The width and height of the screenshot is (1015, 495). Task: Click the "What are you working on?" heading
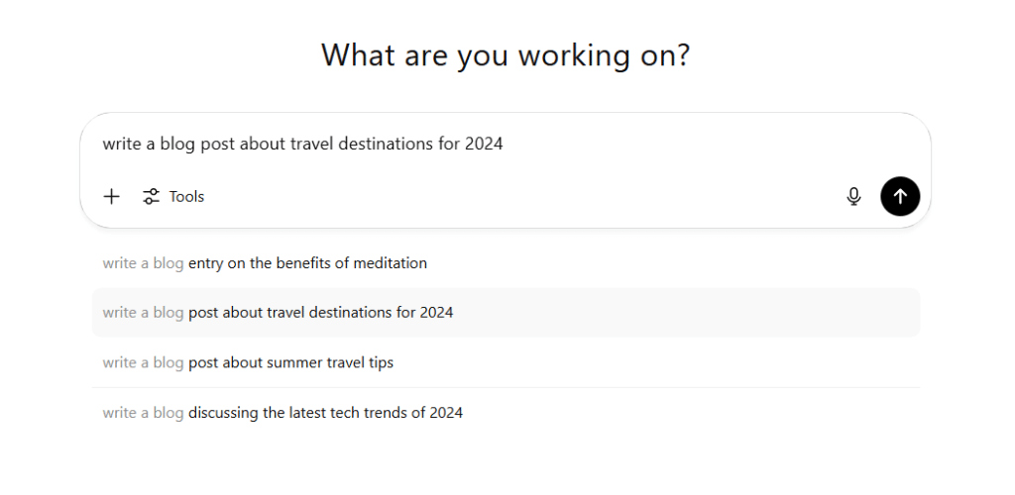click(x=506, y=55)
